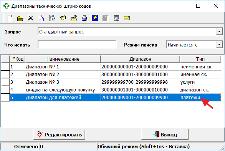
Task: Click the Обычный режим status bar text
Action: point(144,146)
